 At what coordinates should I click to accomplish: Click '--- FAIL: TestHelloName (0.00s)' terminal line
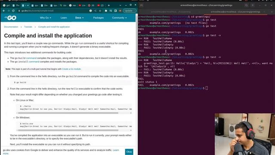161,69
